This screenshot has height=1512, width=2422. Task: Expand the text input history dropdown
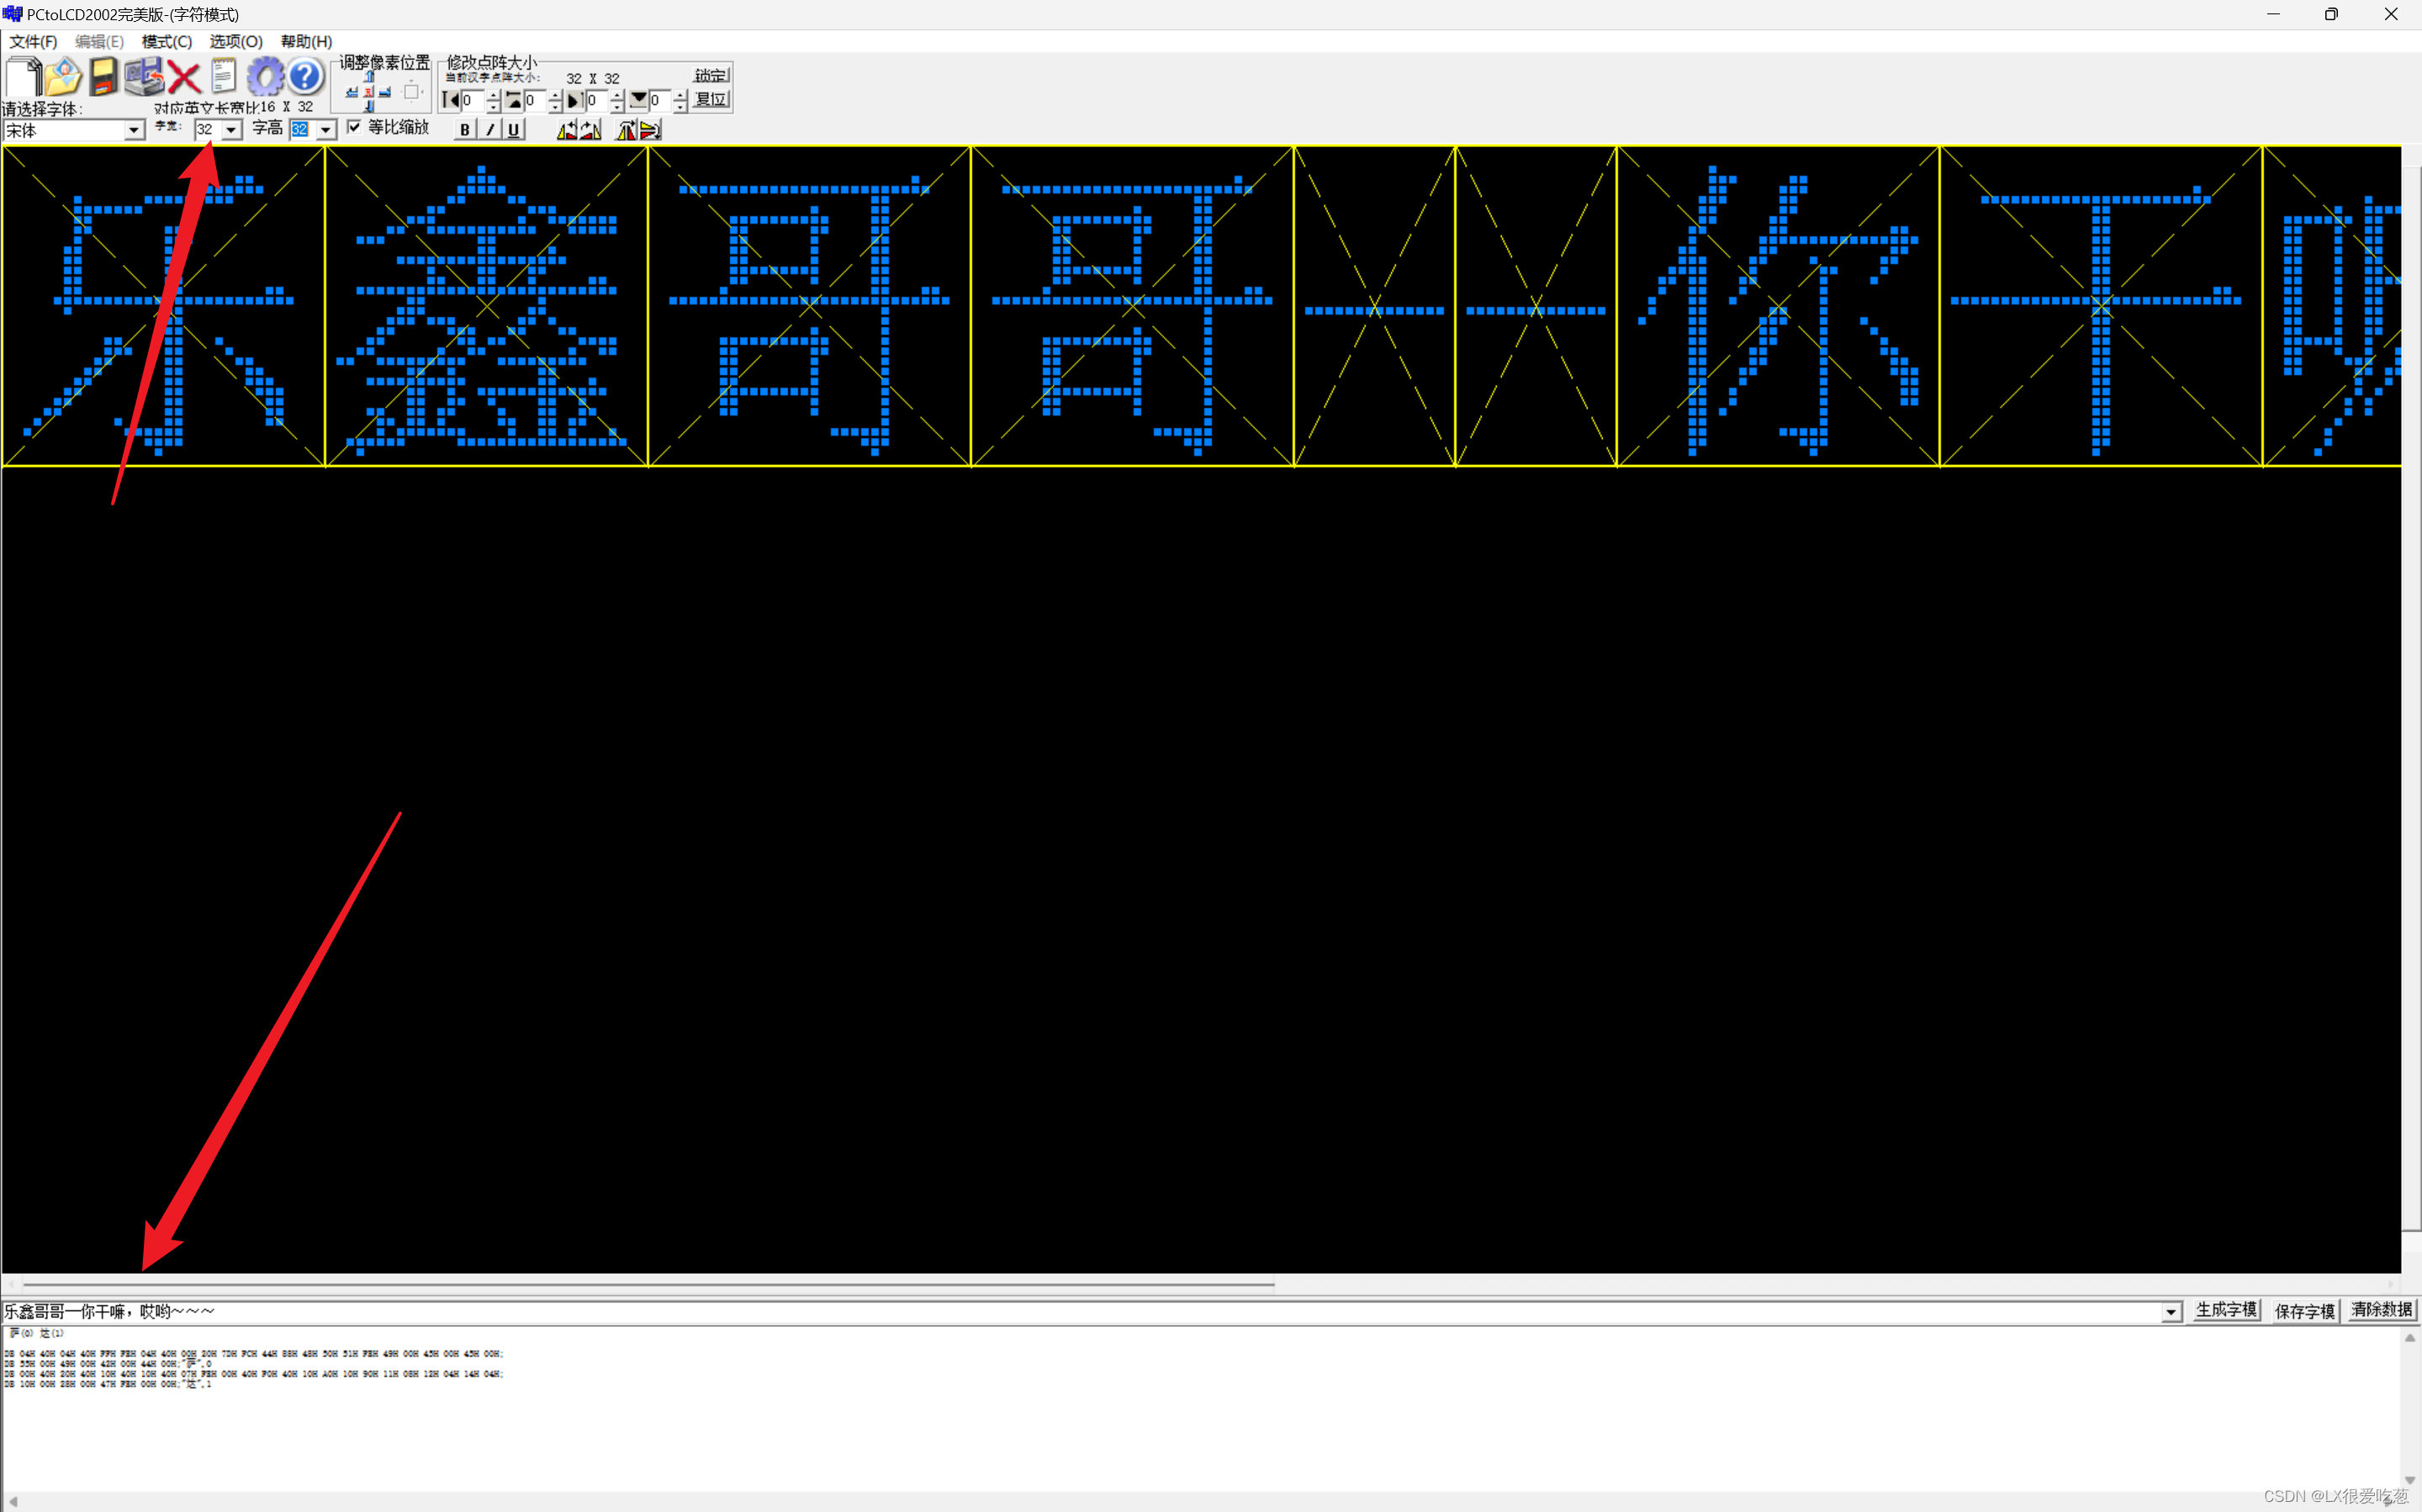point(2171,1312)
